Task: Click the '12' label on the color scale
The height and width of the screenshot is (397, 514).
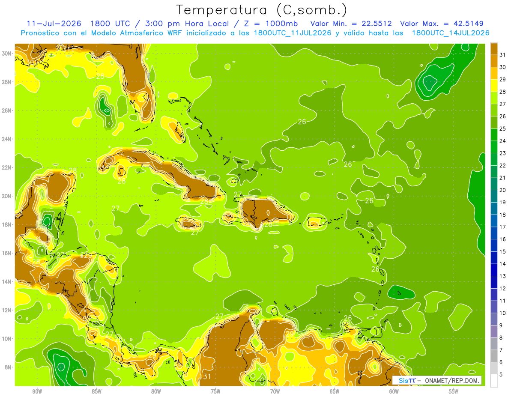Action: point(503,289)
